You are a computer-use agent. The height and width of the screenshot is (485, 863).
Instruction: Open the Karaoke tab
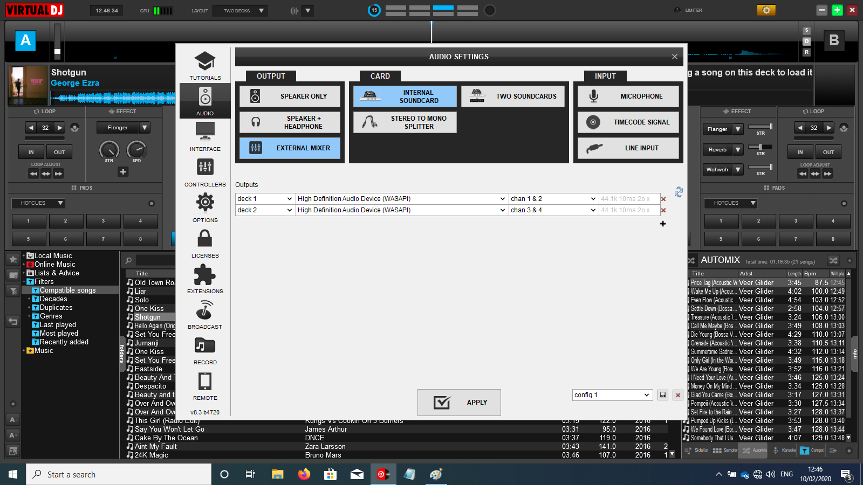[784, 450]
